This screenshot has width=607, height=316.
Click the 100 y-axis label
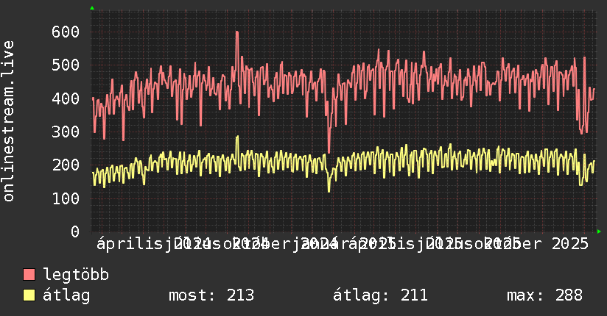point(66,198)
